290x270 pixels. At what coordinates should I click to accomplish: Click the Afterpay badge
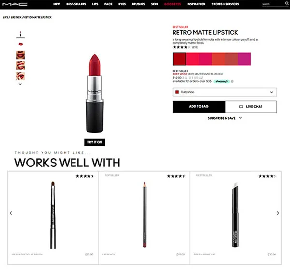pos(221,81)
